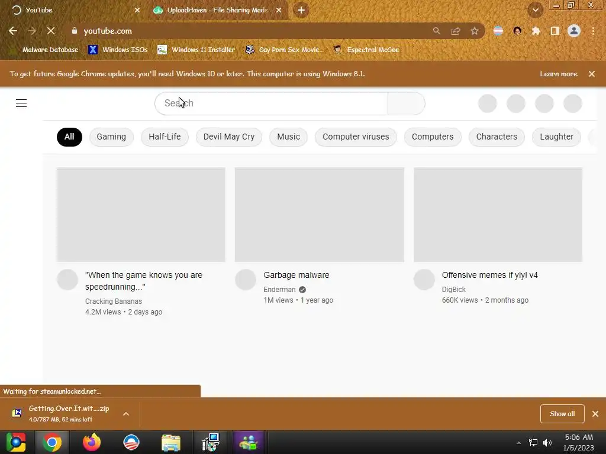Screen dimensions: 606x454
Task: Open the Start button on taskbar
Action: point(16,442)
